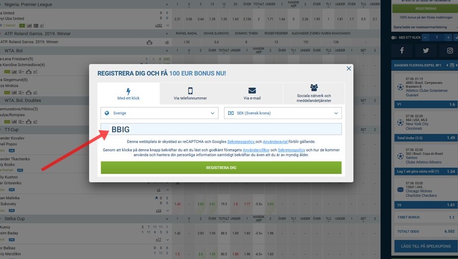Open the 1XBET BONUS 1.1 row

click(x=426, y=217)
